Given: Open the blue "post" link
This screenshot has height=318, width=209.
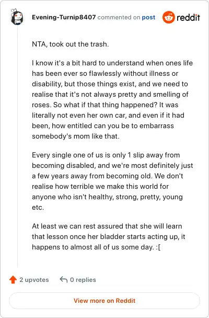Looking at the screenshot, I should [148, 17].
